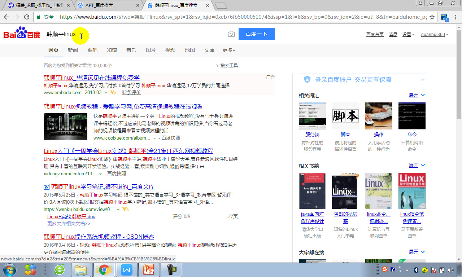
Task: Open the file explorer folder in taskbar
Action: click(81, 270)
